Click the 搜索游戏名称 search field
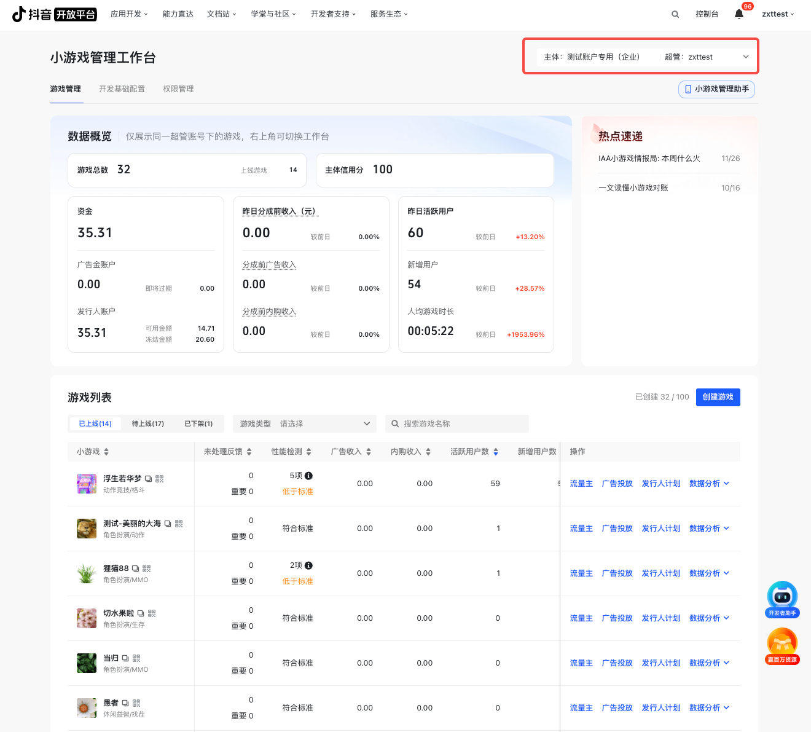811x732 pixels. 461,424
